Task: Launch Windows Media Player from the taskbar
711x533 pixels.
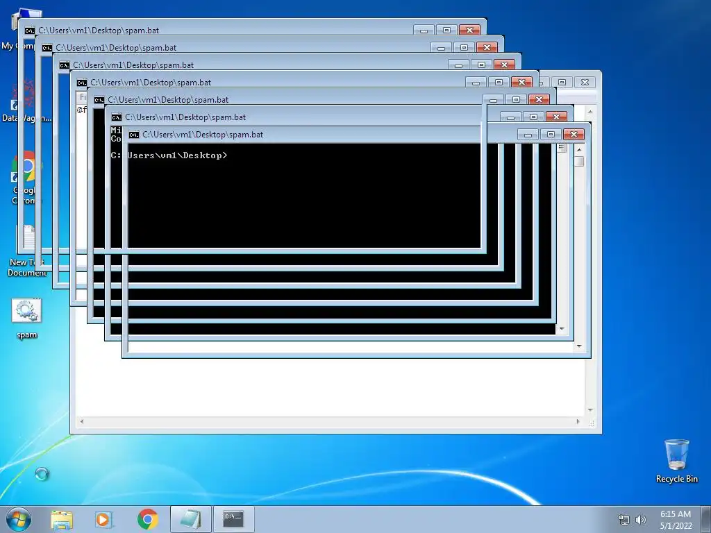Action: tap(104, 519)
